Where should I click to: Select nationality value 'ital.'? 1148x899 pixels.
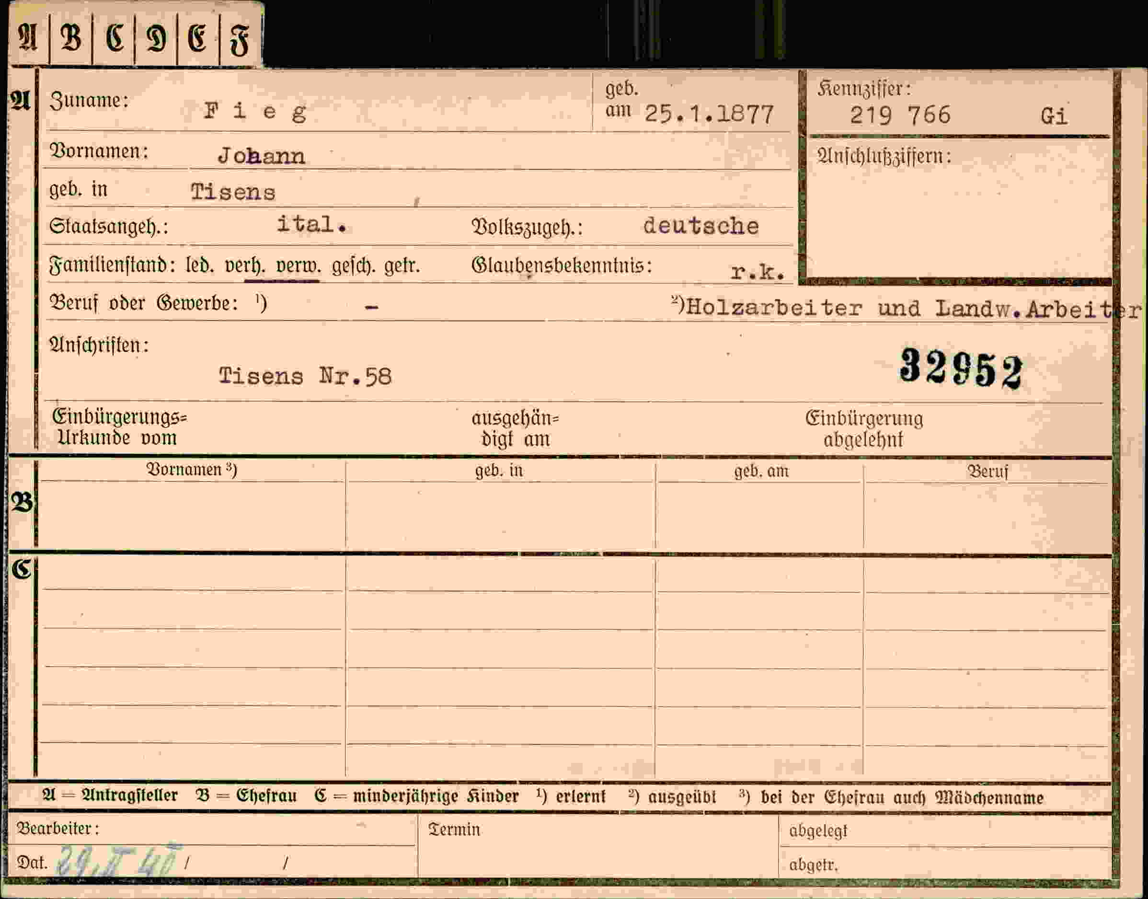click(x=311, y=225)
